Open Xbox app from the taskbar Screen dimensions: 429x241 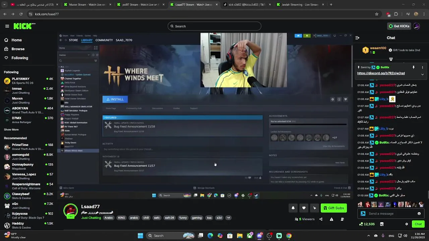tap(250, 236)
